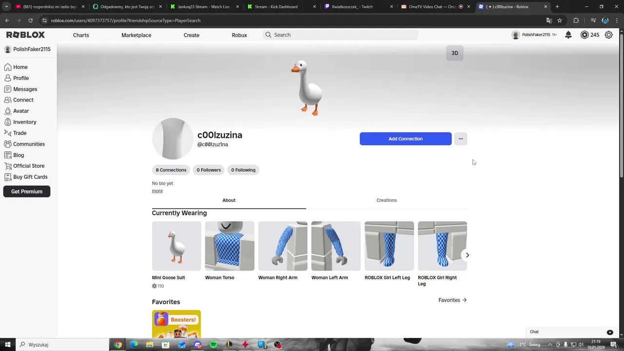Viewport: 624px width, 351px height.
Task: Open the Robux balance showing 245
Action: click(x=590, y=35)
